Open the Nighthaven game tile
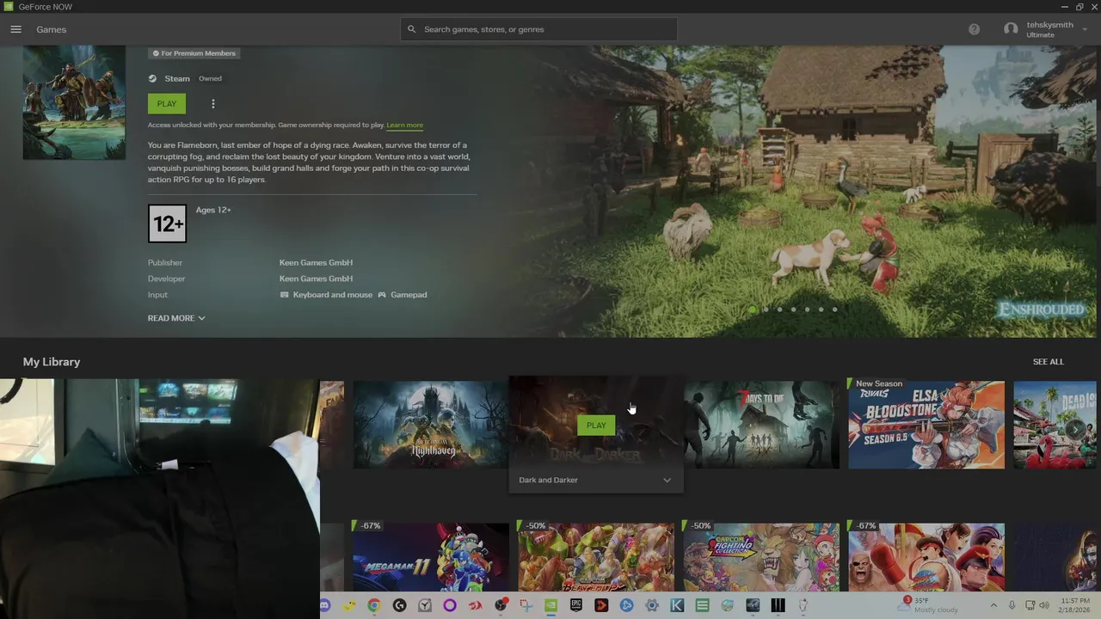 pyautogui.click(x=430, y=426)
